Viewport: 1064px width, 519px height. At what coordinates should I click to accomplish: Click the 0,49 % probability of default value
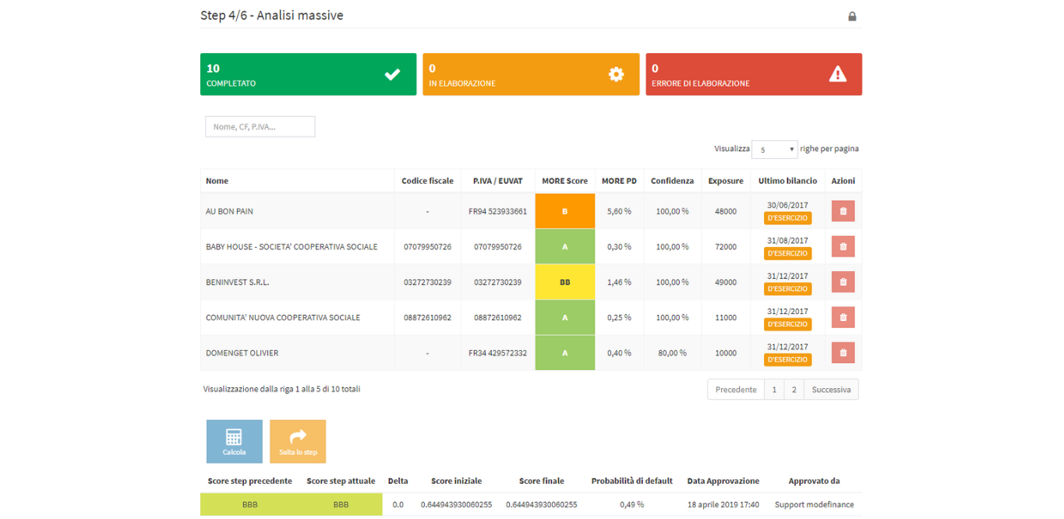coord(631,504)
